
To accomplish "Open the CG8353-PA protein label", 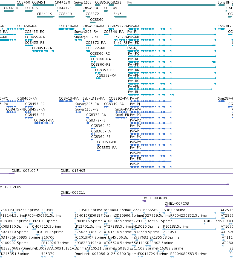I will (107, 148).
